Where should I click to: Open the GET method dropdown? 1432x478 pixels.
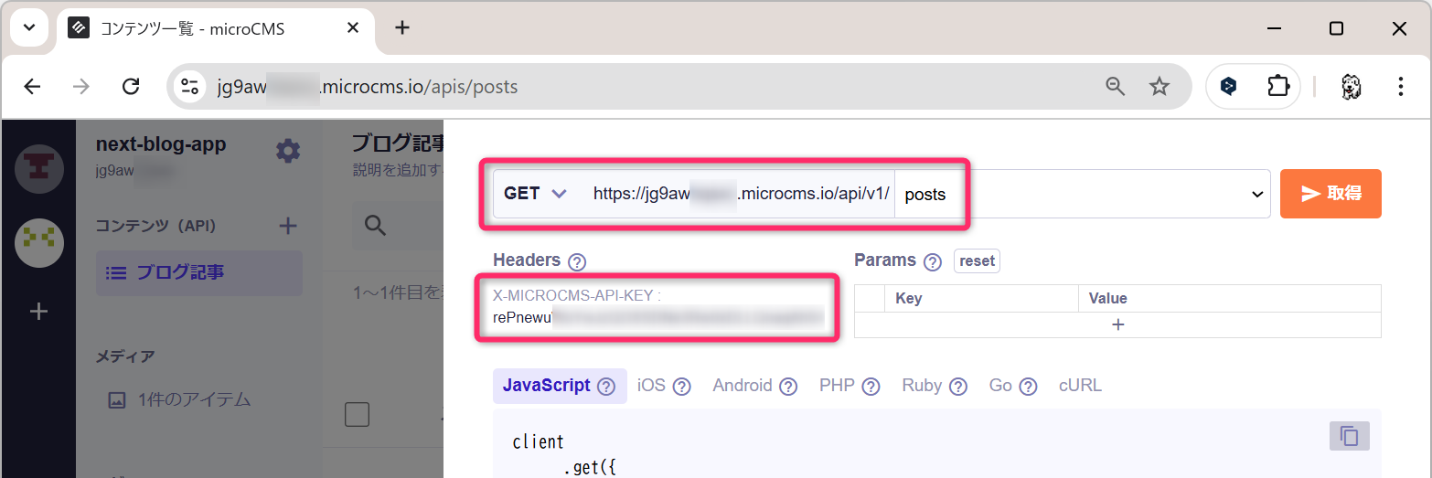(x=536, y=194)
